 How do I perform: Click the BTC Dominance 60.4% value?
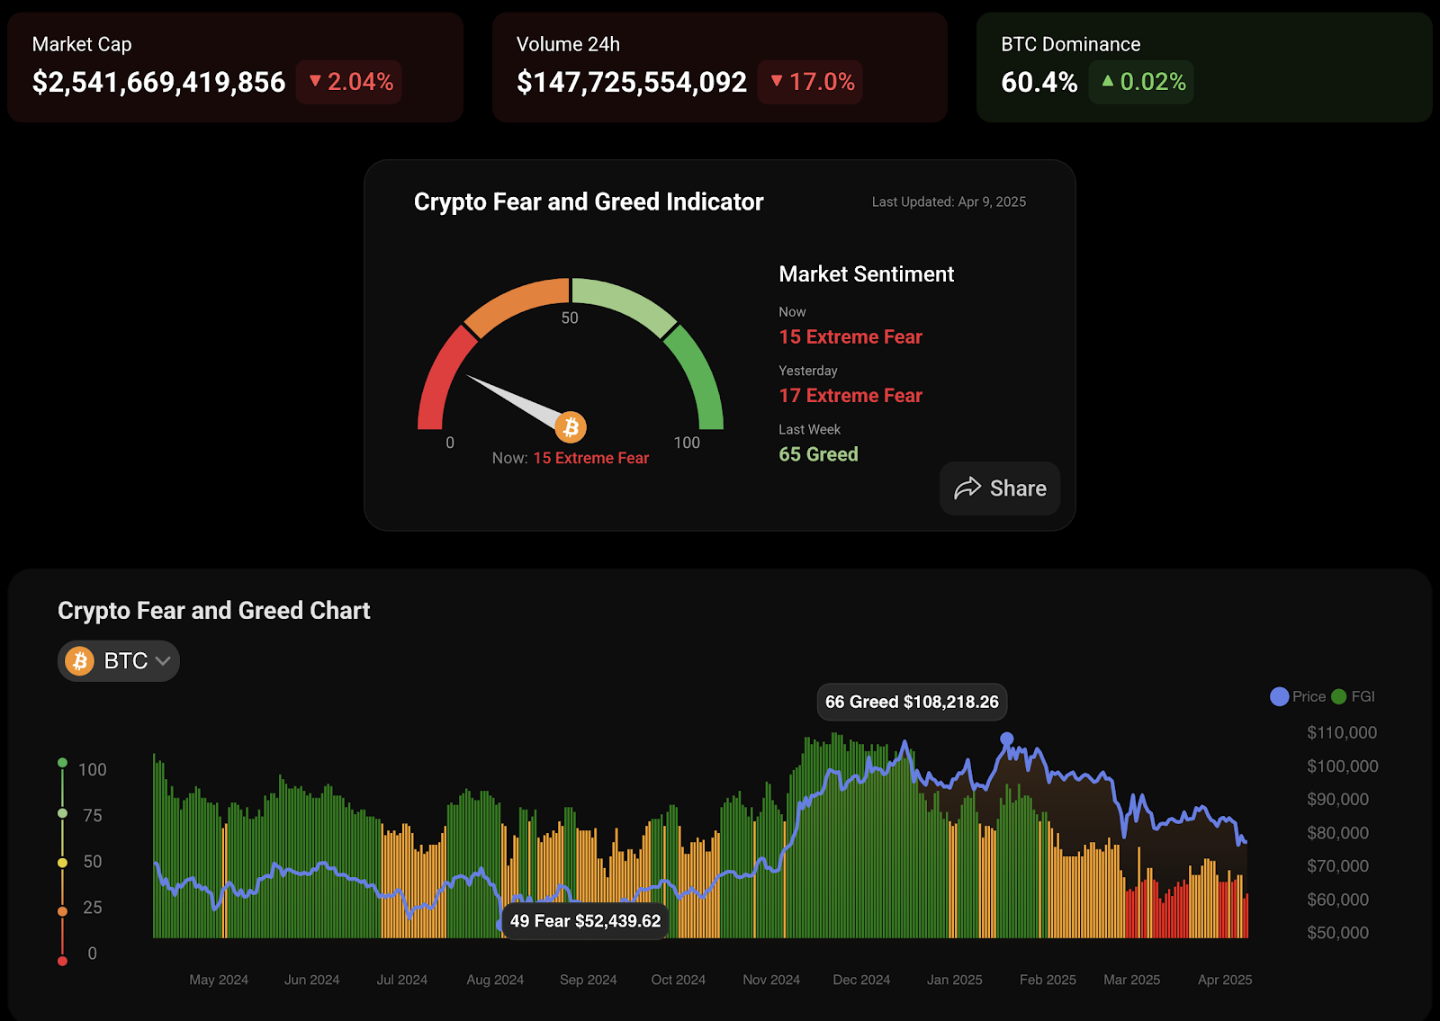(x=1039, y=83)
